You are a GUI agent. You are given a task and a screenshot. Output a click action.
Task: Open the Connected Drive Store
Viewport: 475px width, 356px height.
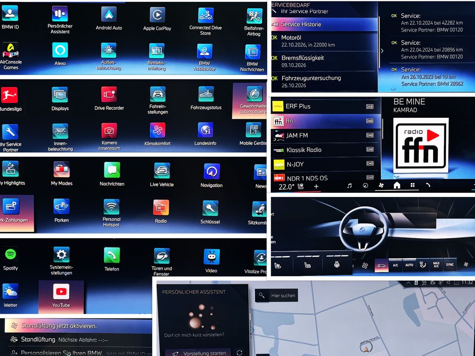205,21
